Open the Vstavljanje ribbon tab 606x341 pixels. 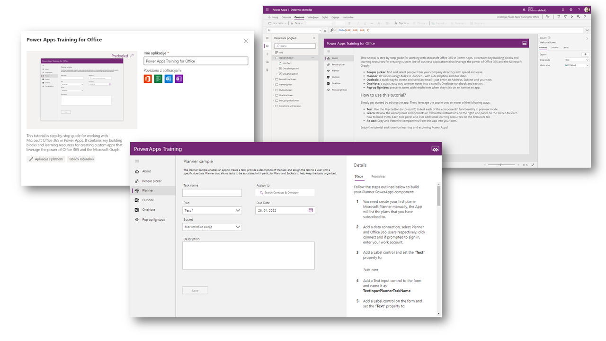(312, 17)
